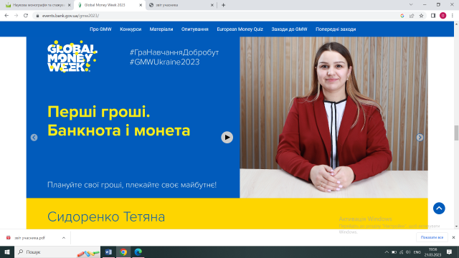Close the 'звіт учасника' tab
The image size is (459, 258).
(212, 5)
